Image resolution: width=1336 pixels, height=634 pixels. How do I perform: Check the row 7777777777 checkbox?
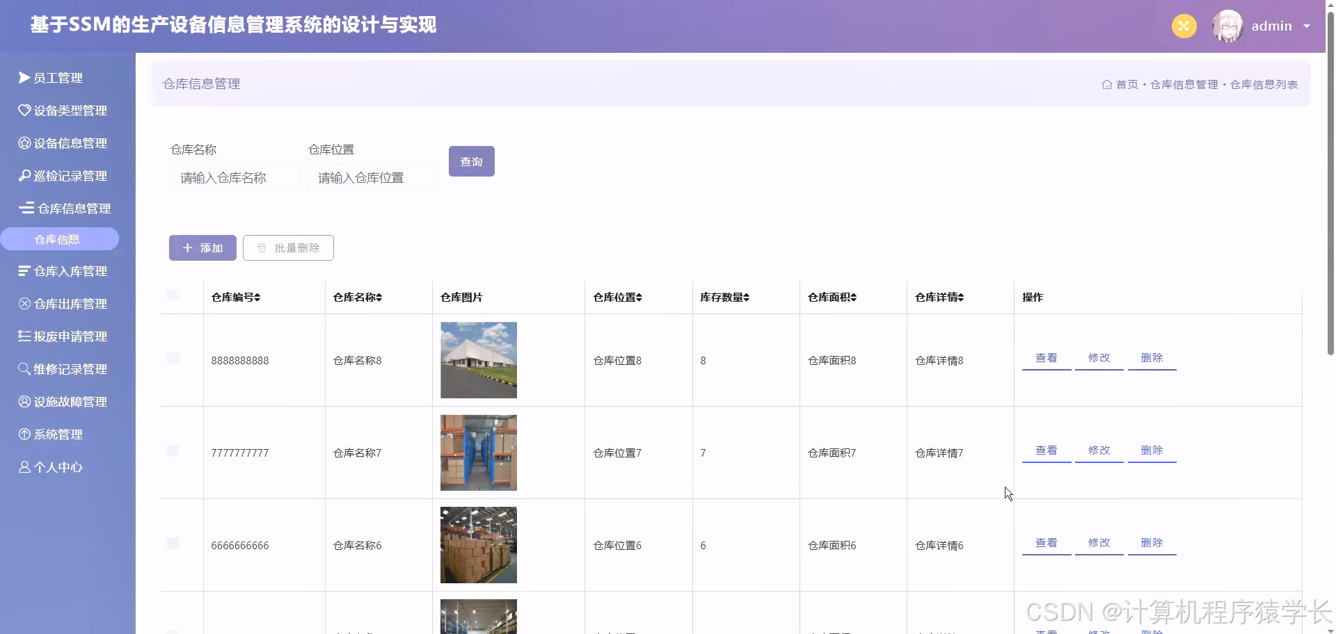click(173, 451)
